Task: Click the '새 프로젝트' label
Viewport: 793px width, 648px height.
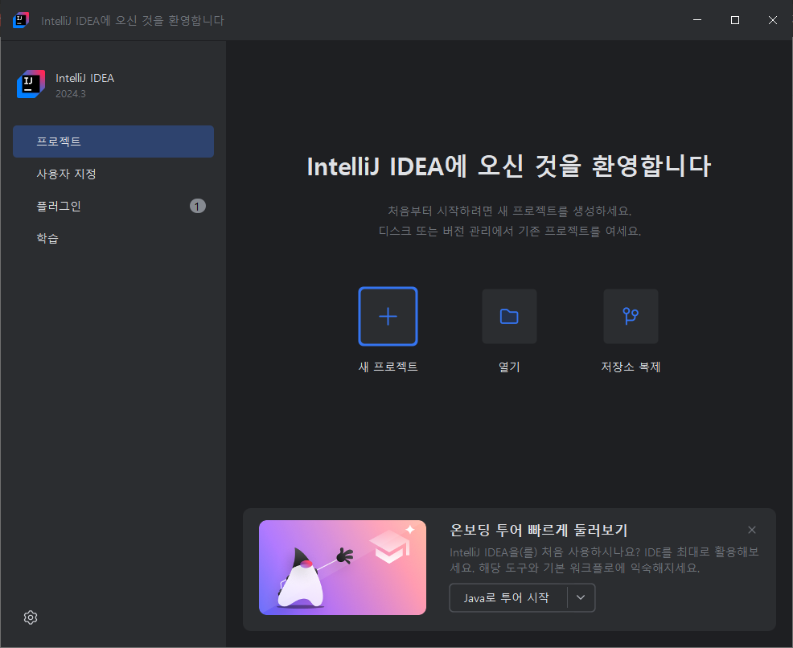Action: click(x=388, y=367)
